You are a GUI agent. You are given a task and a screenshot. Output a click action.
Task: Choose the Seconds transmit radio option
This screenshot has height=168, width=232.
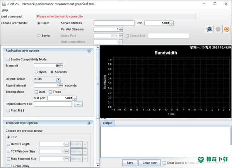click(x=52, y=72)
